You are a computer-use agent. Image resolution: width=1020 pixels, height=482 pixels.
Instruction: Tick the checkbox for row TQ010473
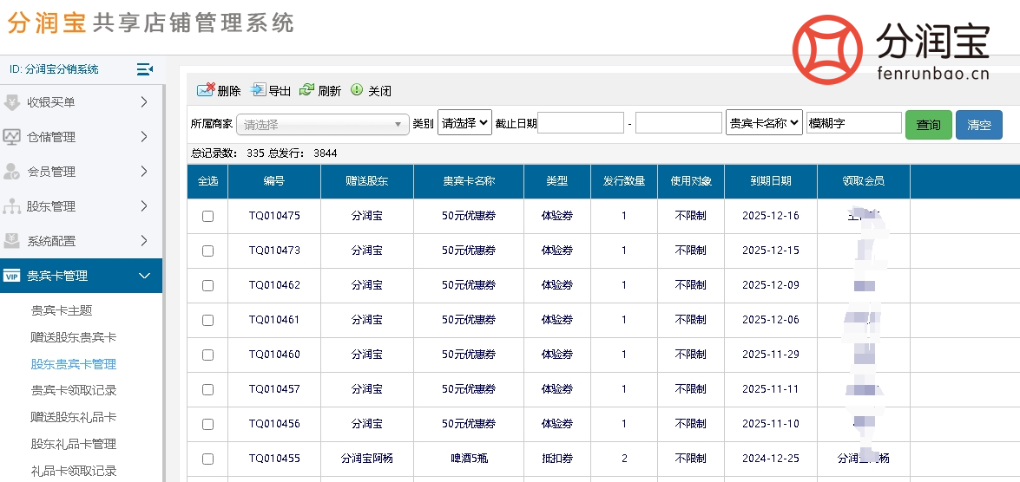pos(207,251)
